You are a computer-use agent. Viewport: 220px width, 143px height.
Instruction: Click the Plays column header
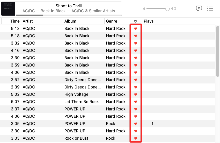pyautogui.click(x=149, y=21)
